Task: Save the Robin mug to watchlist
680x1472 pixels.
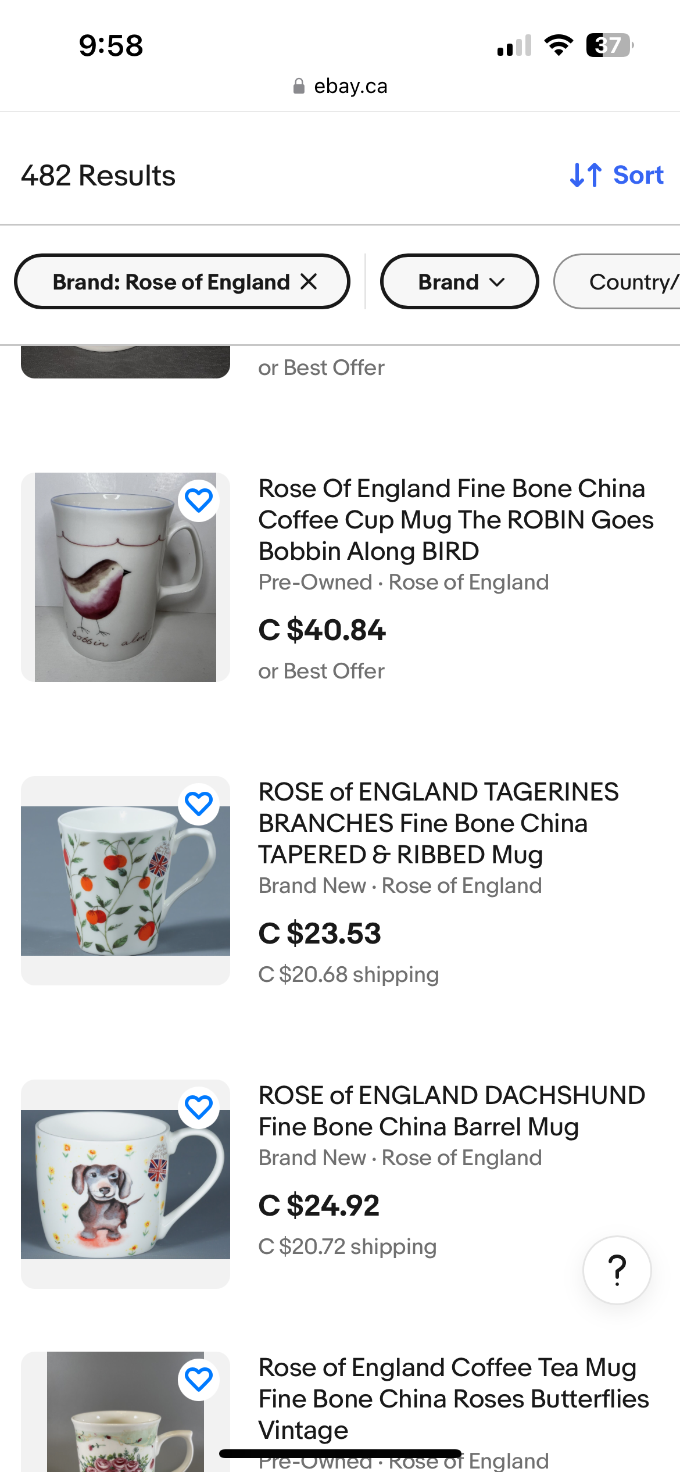Action: 199,501
